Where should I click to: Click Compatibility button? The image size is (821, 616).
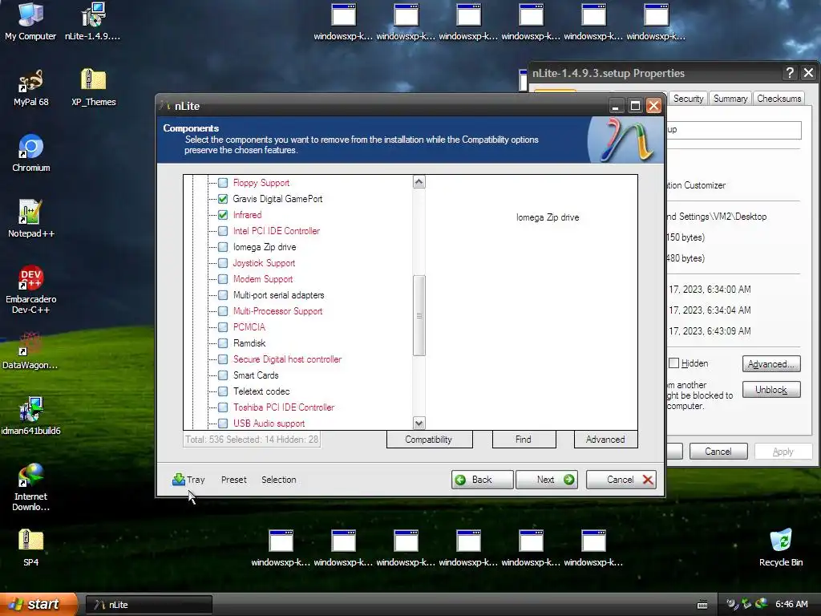click(x=430, y=440)
